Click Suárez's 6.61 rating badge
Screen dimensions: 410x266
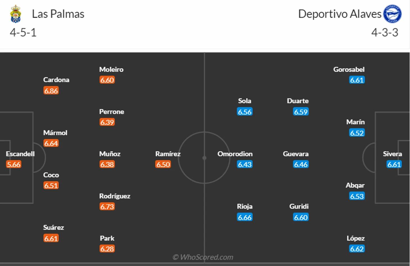51,239
